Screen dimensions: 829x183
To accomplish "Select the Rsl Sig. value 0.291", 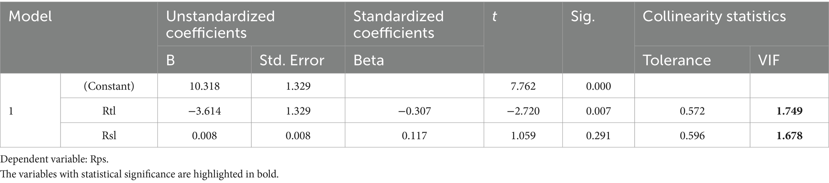I will pyautogui.click(x=598, y=135).
